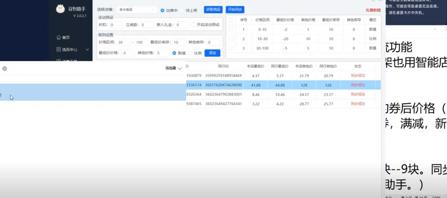
Task: Check the checkbox for rule row 2
Action: (231, 39)
